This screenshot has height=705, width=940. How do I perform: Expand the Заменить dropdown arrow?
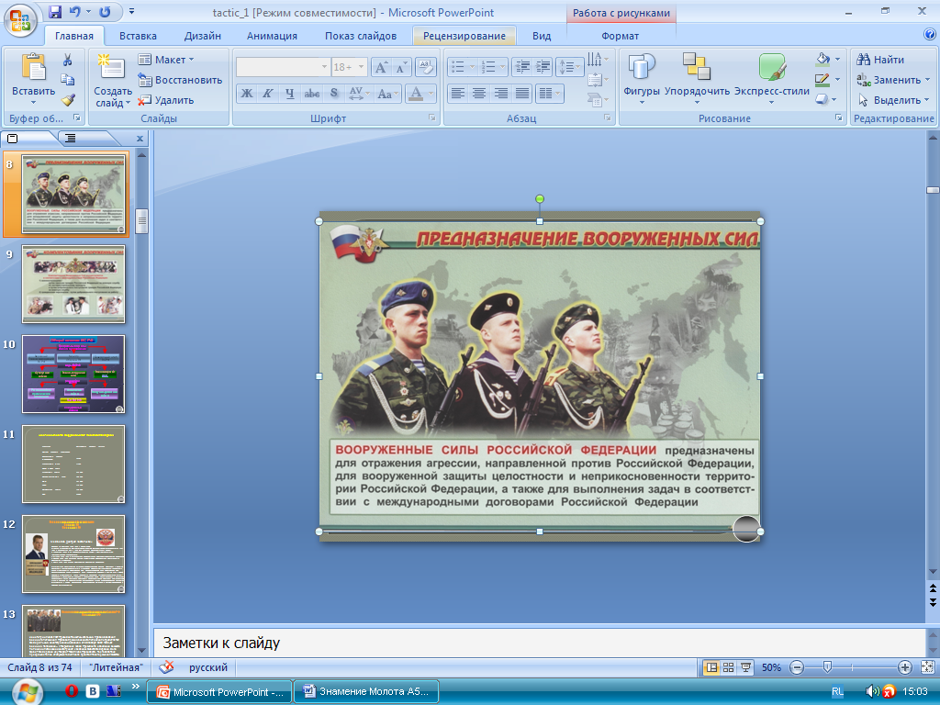click(x=927, y=80)
